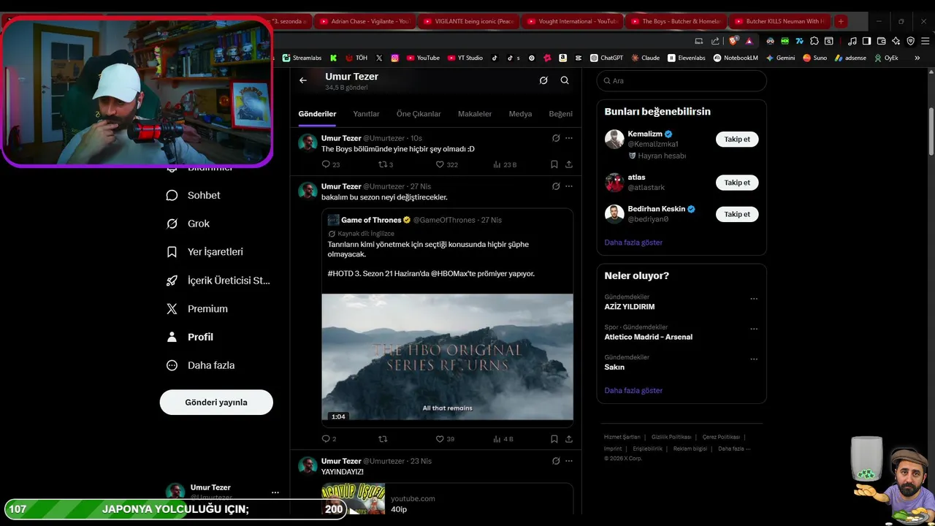Bookmark the 'bakalım bu sezon' post

point(554,439)
